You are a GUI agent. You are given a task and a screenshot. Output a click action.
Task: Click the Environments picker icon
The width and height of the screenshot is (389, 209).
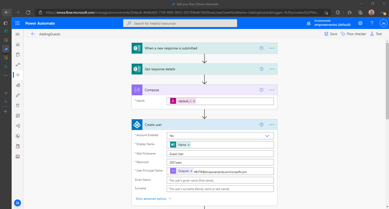click(x=309, y=24)
